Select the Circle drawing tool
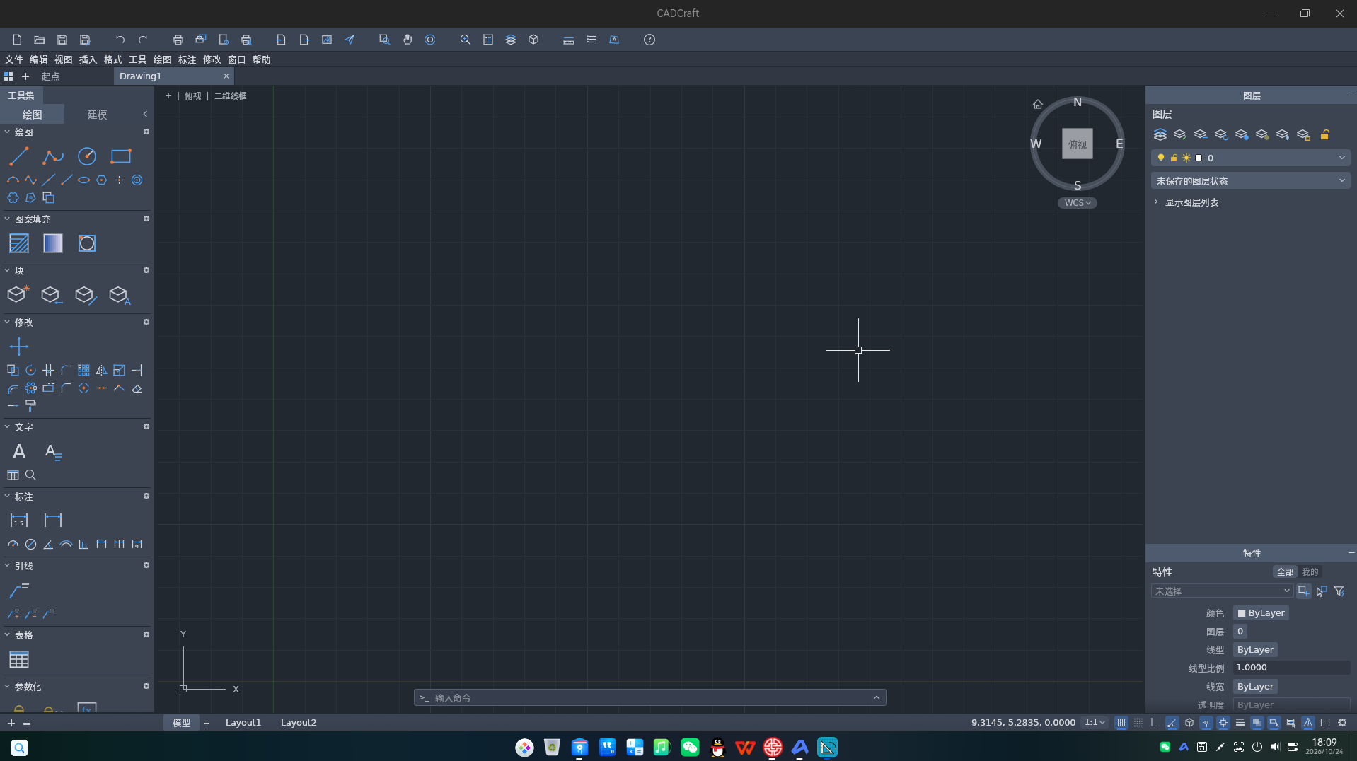Screen dimensions: 1357x761 (x=87, y=156)
